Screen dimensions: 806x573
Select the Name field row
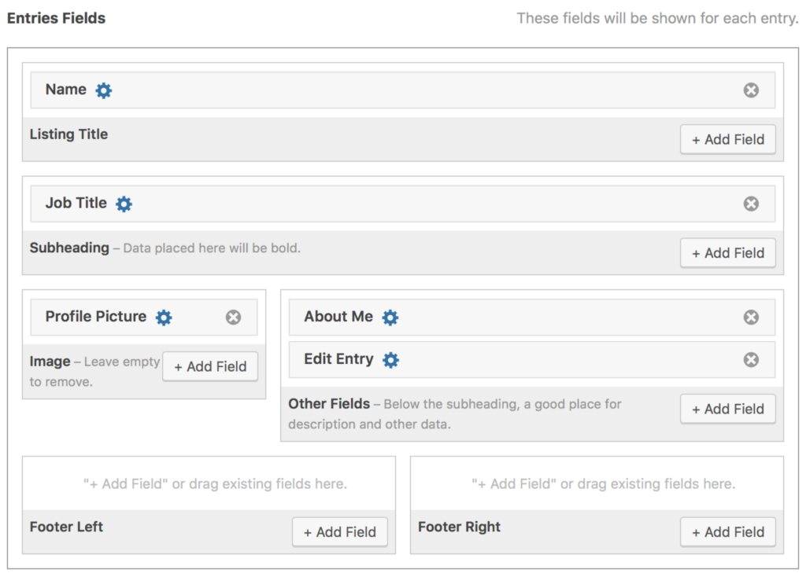coord(402,90)
